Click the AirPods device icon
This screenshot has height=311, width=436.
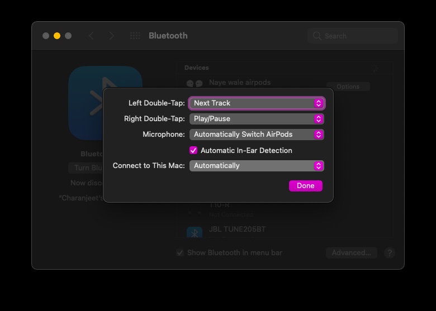pos(195,83)
